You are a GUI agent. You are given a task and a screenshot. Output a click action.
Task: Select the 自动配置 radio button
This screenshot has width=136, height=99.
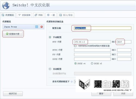pos(50,69)
